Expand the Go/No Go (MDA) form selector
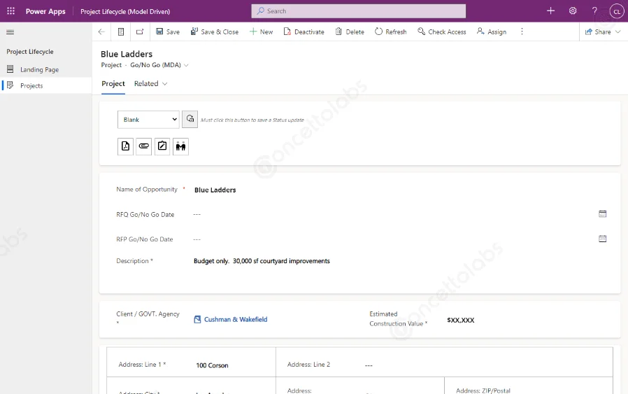This screenshot has width=628, height=394. [x=159, y=65]
